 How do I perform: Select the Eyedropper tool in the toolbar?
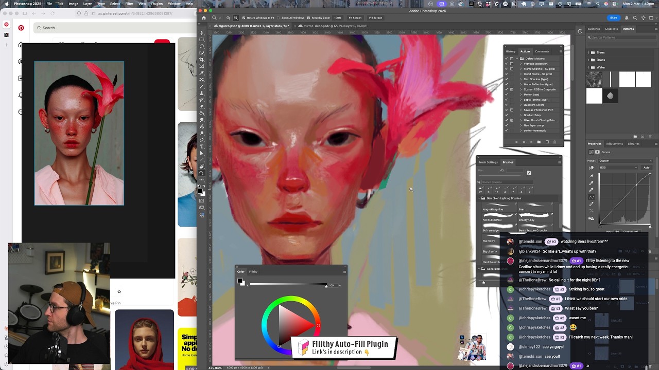[202, 73]
